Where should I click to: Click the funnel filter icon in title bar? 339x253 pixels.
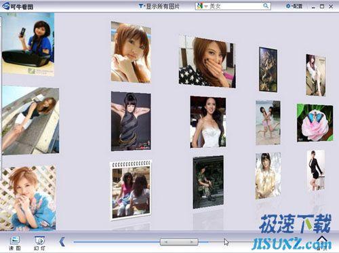coord(141,6)
